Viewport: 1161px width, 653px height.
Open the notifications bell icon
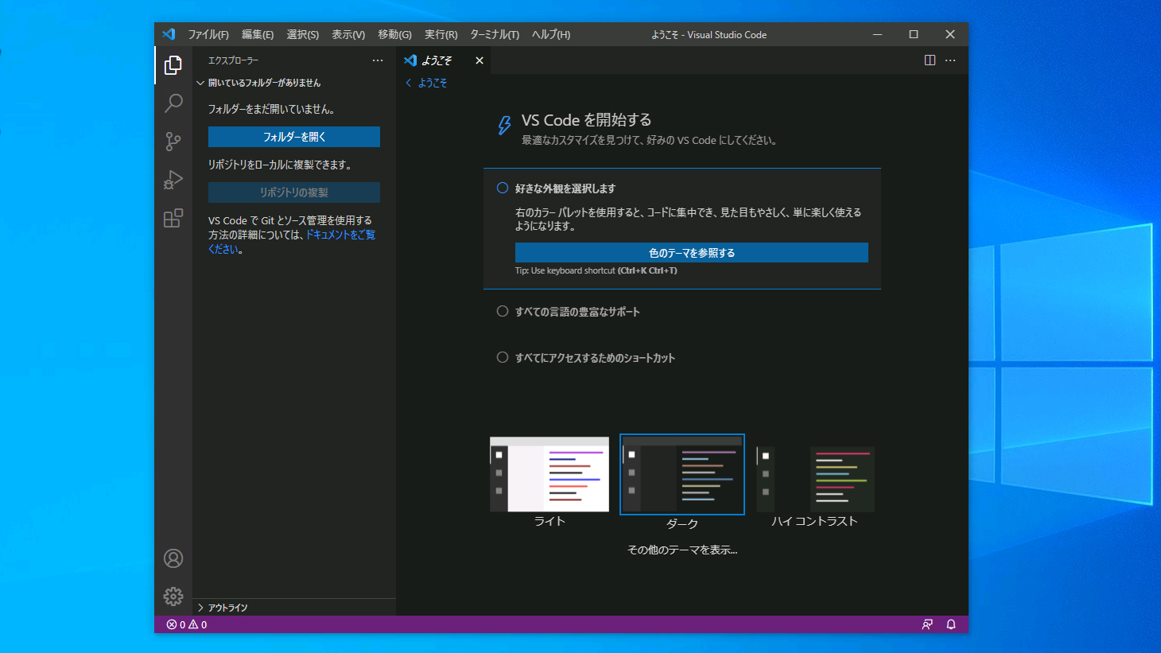coord(951,624)
